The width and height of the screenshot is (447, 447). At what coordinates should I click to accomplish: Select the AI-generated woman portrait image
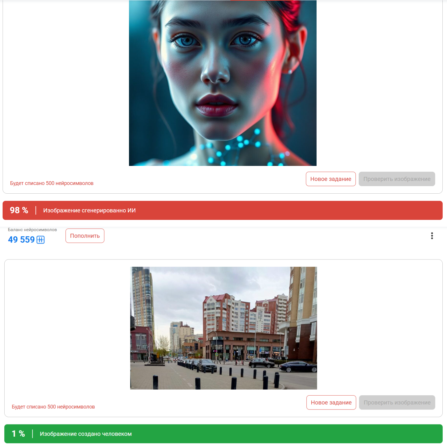pyautogui.click(x=222, y=83)
